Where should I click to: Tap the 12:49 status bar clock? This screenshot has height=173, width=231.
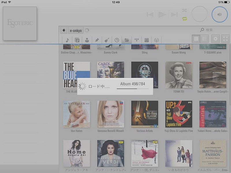[116, 2]
